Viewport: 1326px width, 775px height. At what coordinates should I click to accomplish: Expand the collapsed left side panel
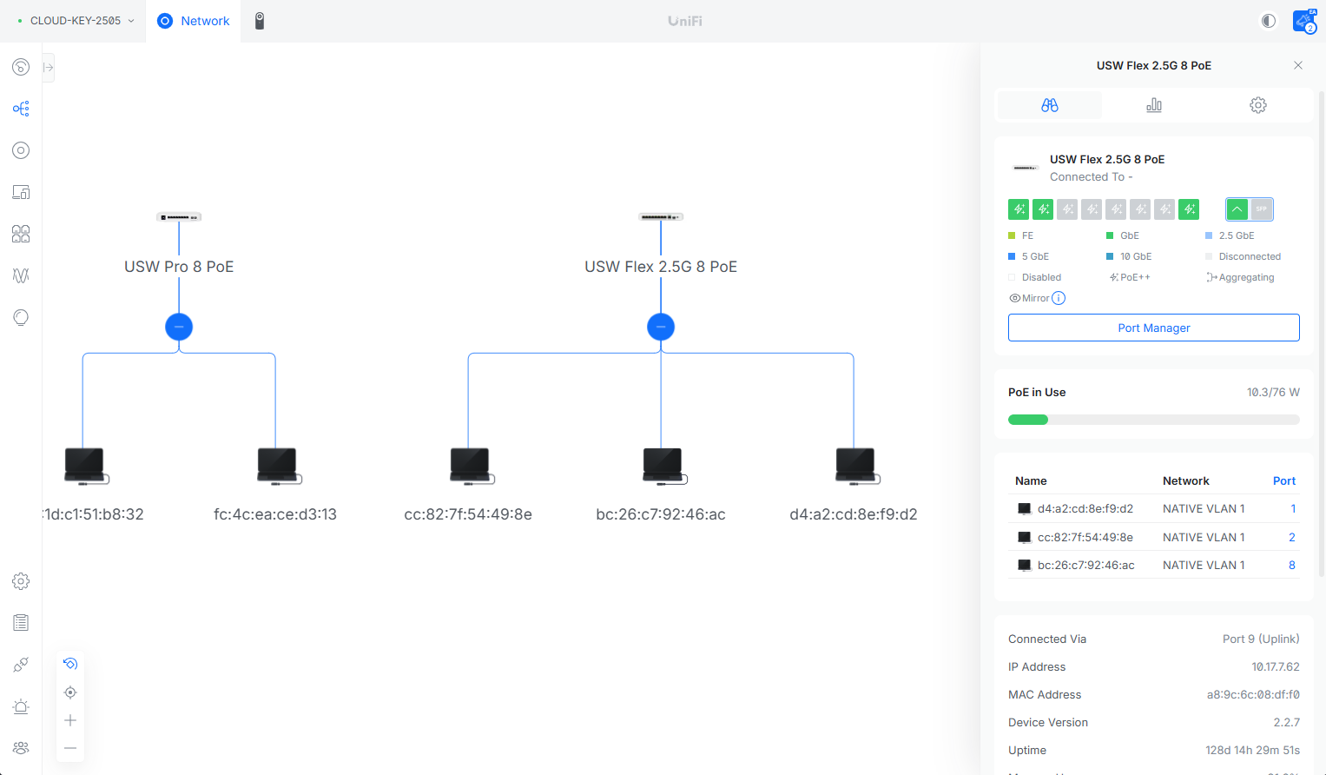(x=49, y=67)
